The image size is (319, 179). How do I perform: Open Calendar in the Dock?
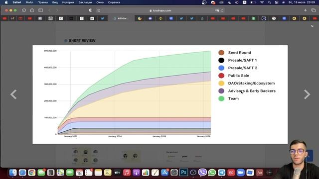pyautogui.click(x=79, y=173)
